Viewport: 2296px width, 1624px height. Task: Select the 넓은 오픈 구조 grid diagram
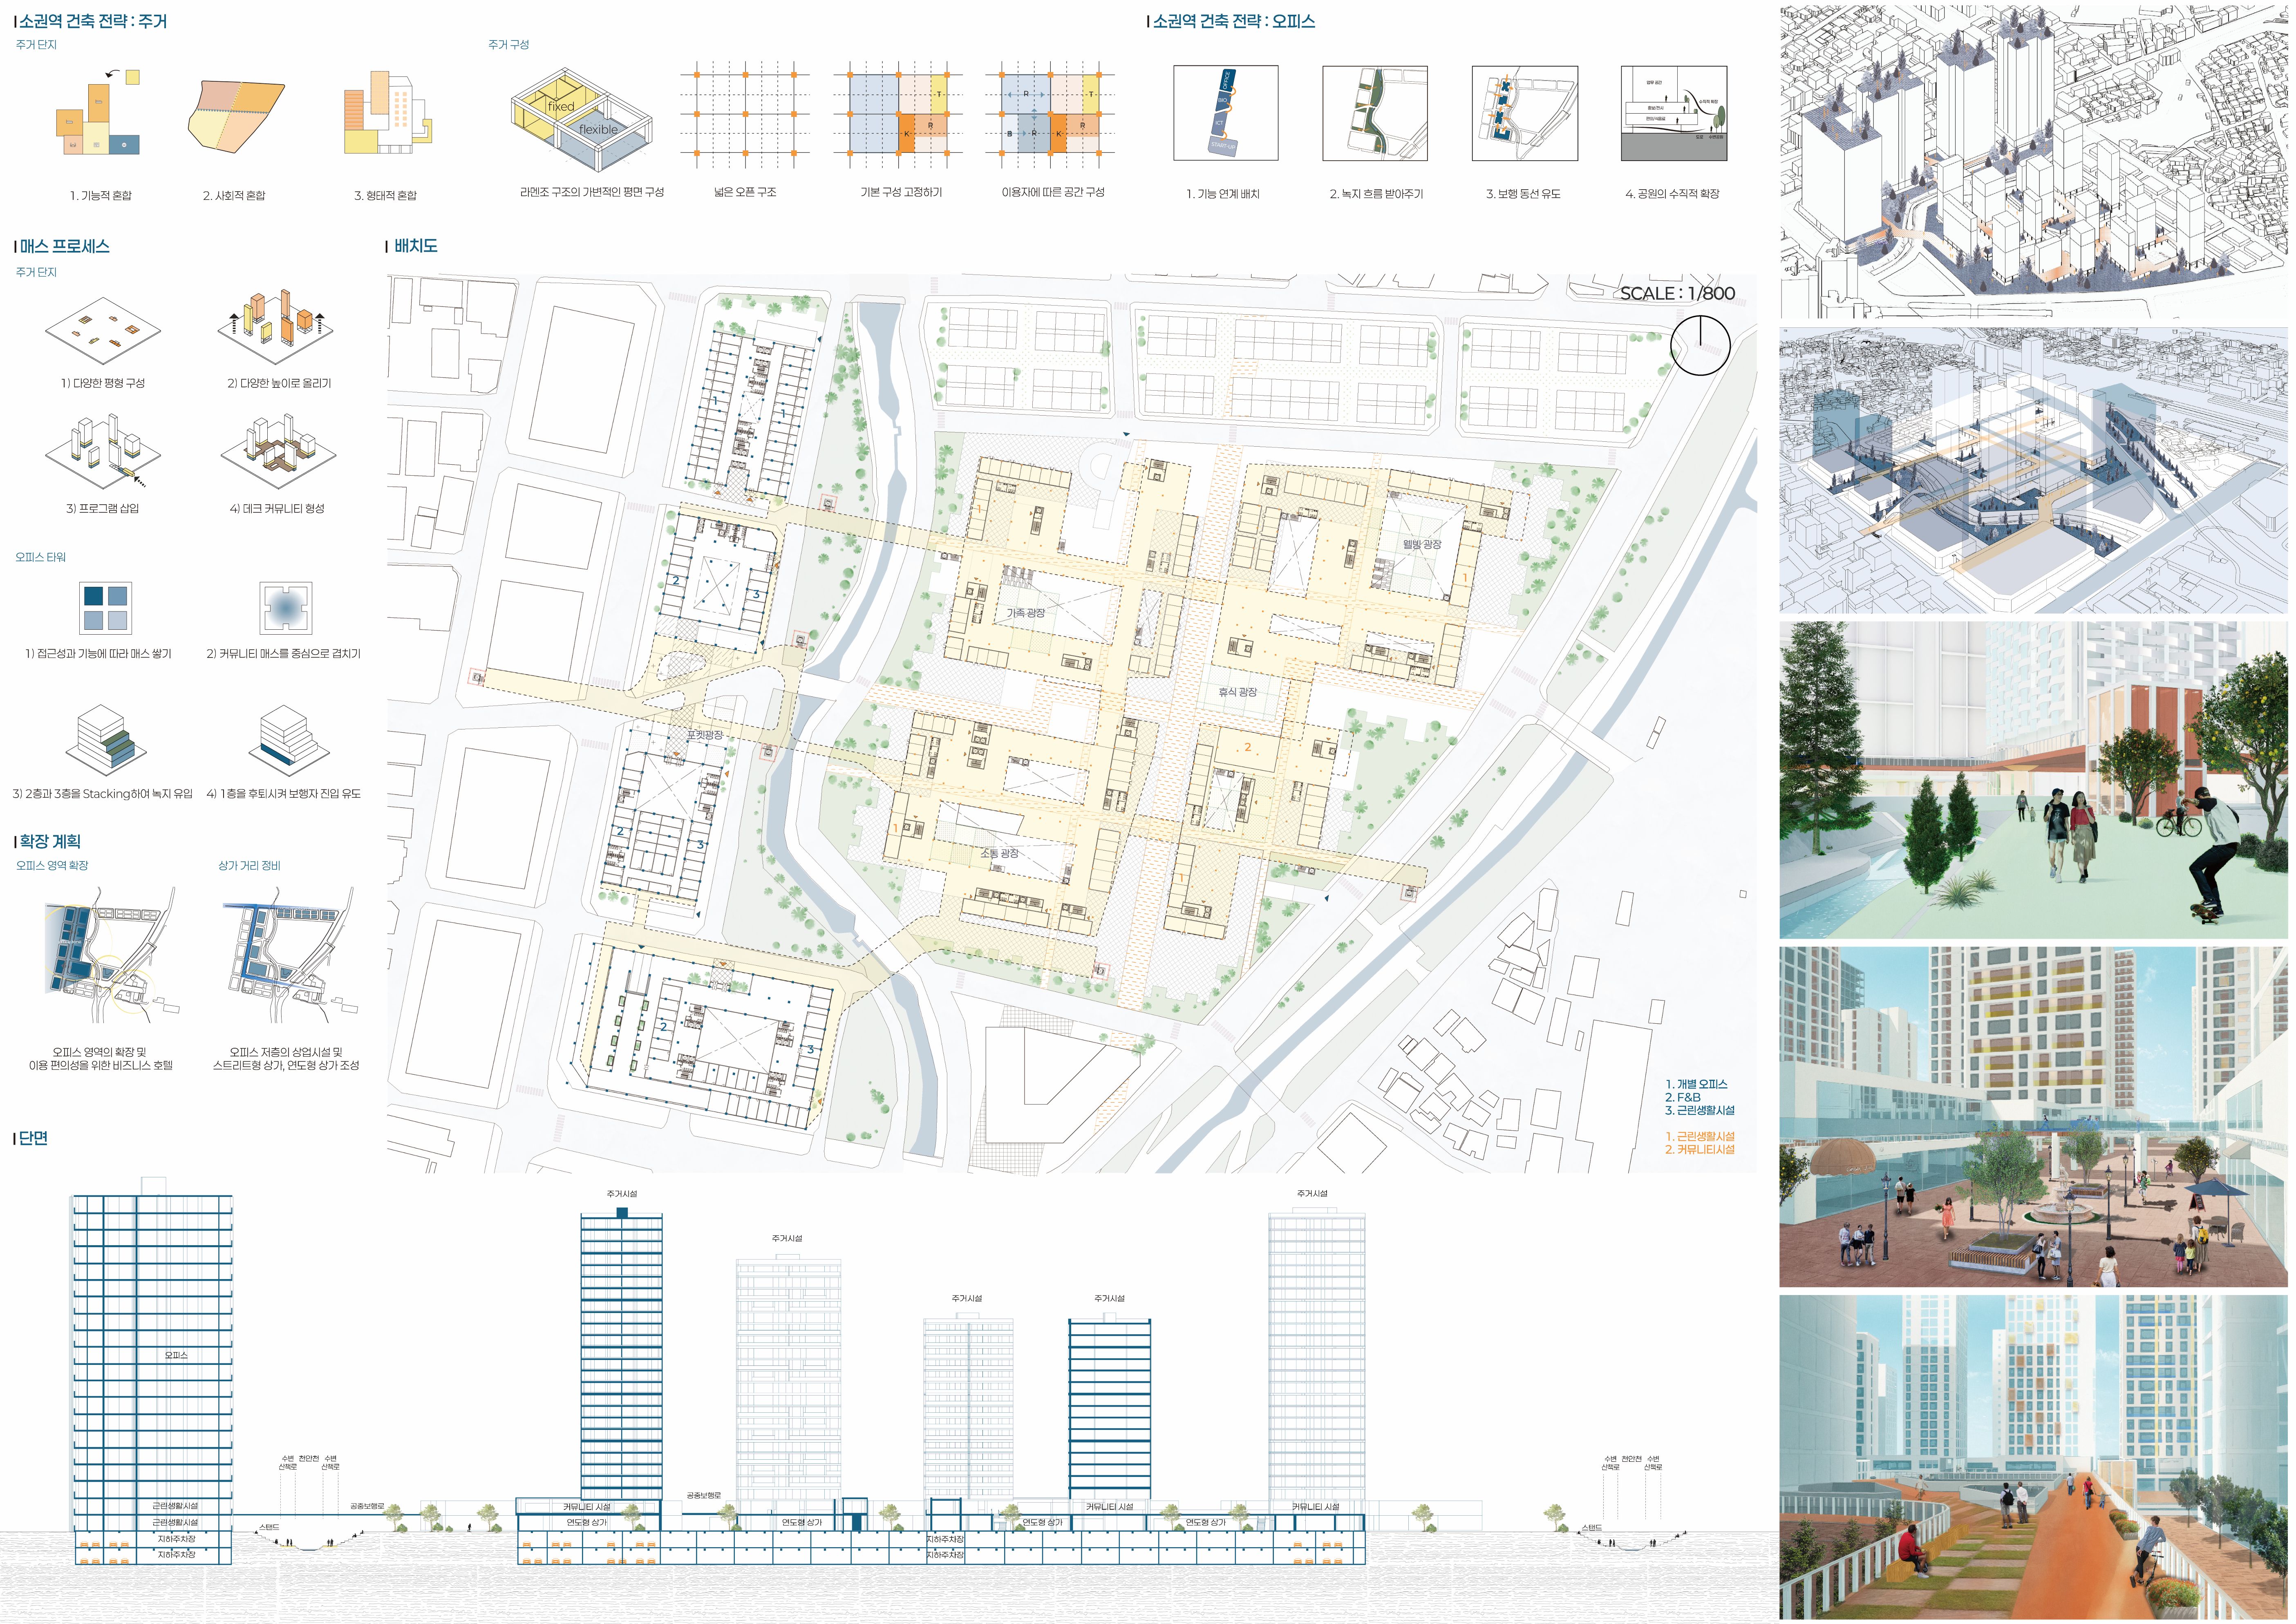pos(745,114)
